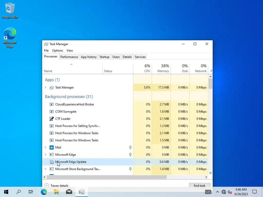Click the Task Manager taskbar button
This screenshot has width=263, height=197.
[81, 192]
